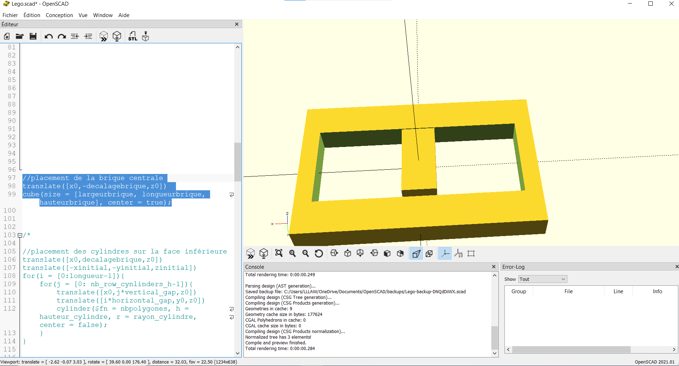Close the Éditeur panel
679x366 pixels.
point(237,24)
